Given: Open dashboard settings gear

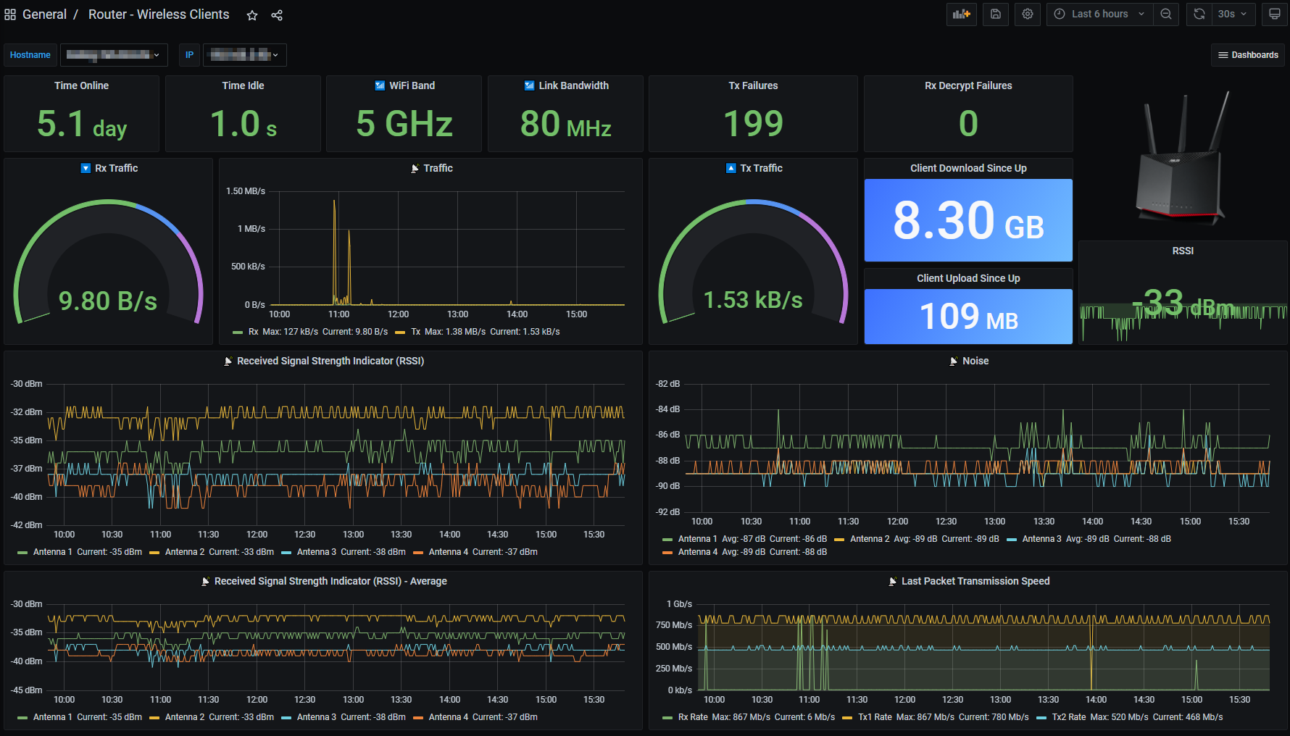Looking at the screenshot, I should [x=1028, y=14].
